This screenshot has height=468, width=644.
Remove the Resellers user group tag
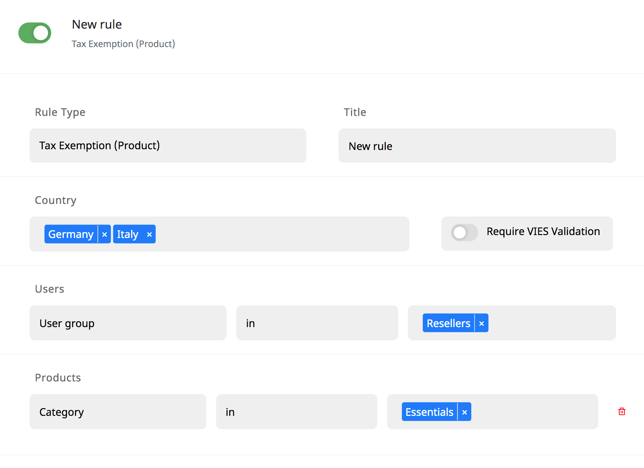(x=481, y=323)
